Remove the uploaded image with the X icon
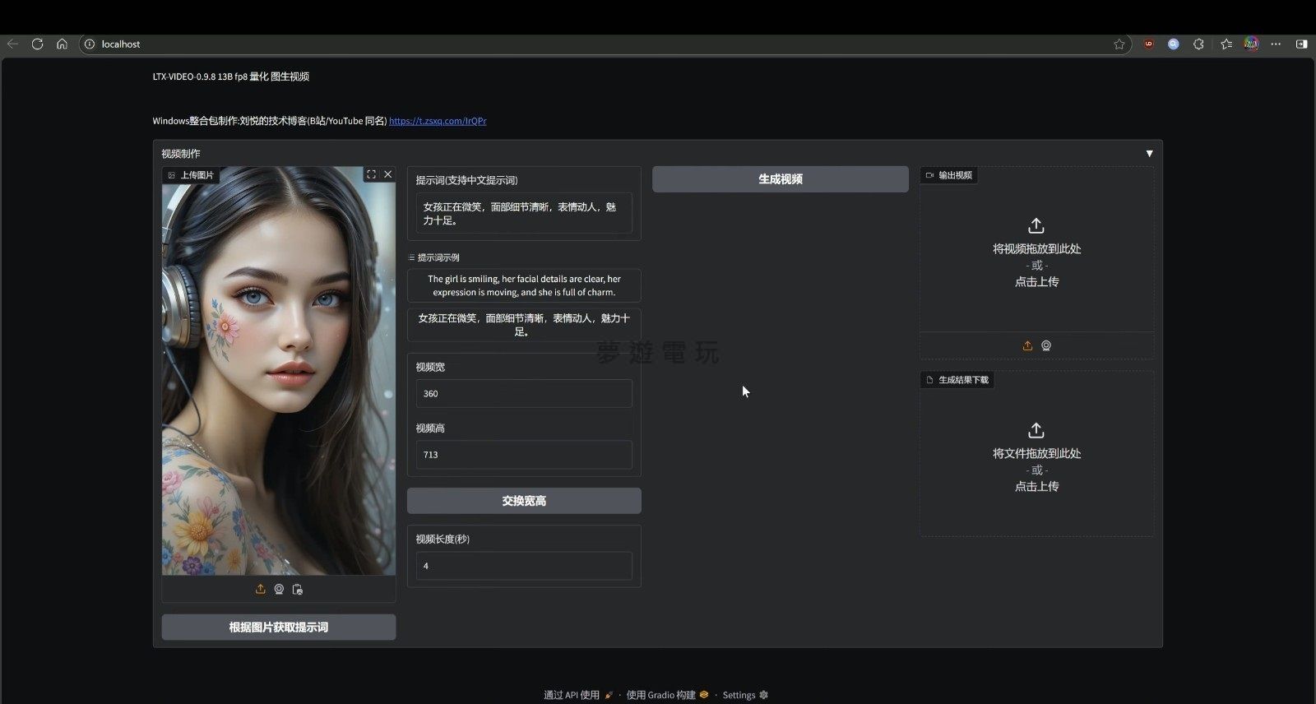Viewport: 1316px width, 704px height. [x=388, y=174]
